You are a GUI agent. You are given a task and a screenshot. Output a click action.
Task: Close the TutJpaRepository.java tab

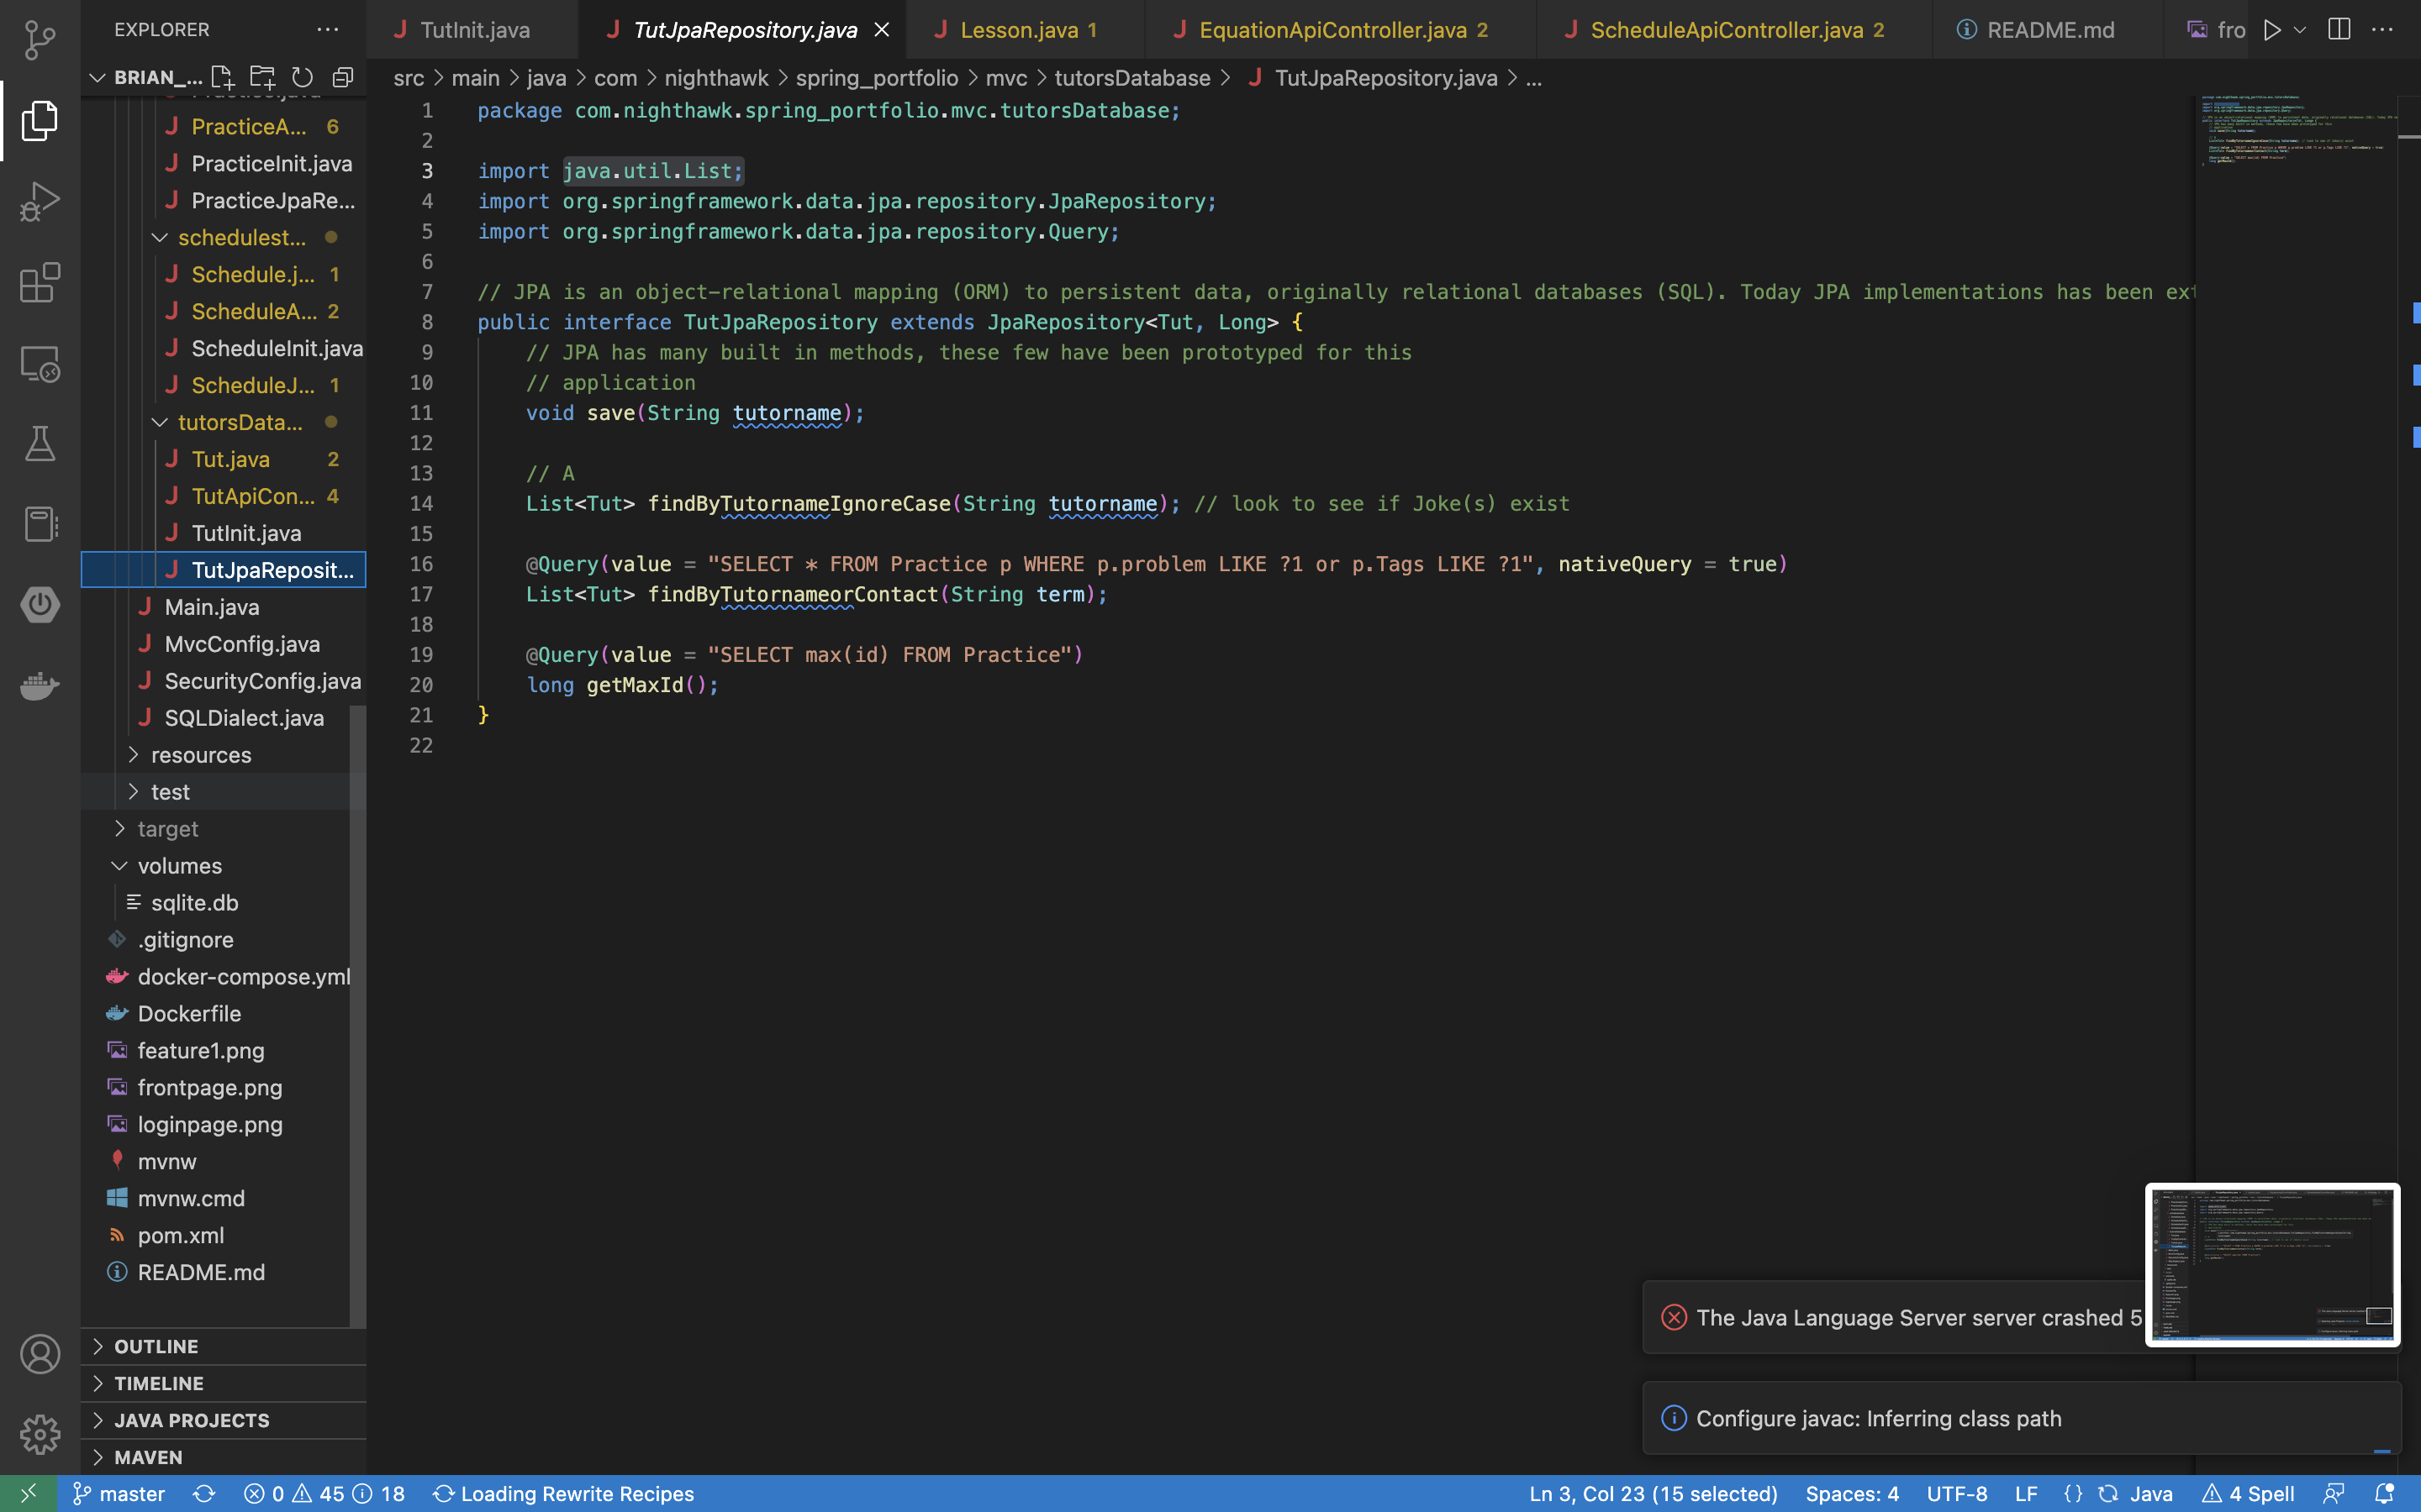pos(881,30)
